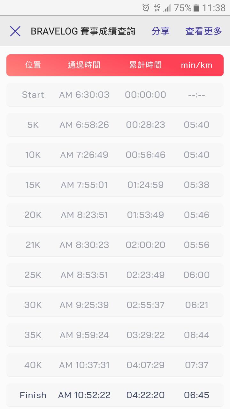Open the 21K half-marathon split row
Viewport: 230px width, 409px height.
coord(115,245)
